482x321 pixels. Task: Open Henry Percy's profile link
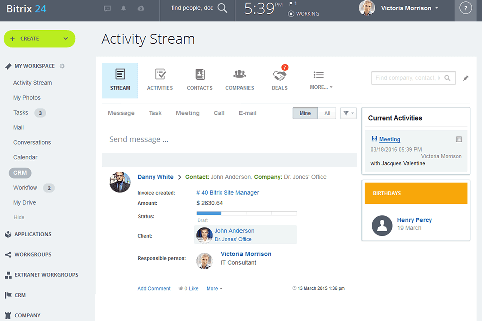coord(414,220)
